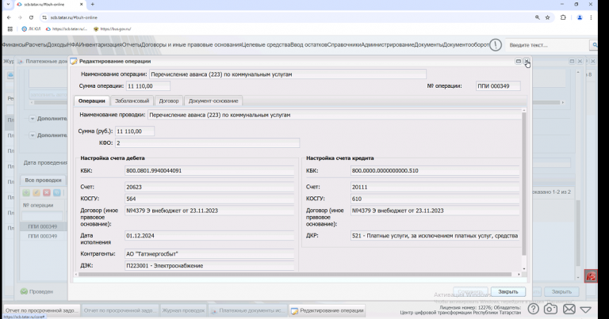Screen dimensions: 609x319
Task: Click the credit 'Счет' field with 20111
Action: (435, 187)
